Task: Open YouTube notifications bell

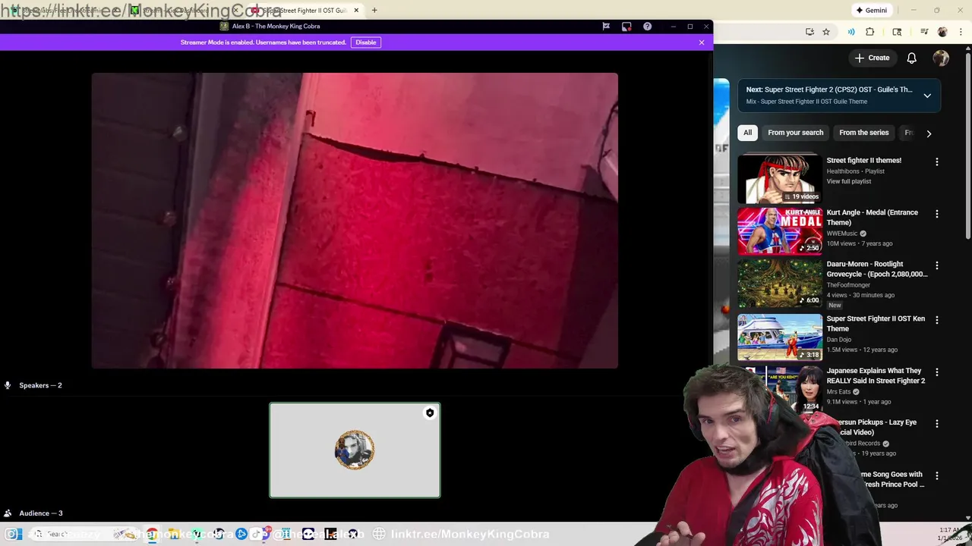Action: click(x=912, y=58)
